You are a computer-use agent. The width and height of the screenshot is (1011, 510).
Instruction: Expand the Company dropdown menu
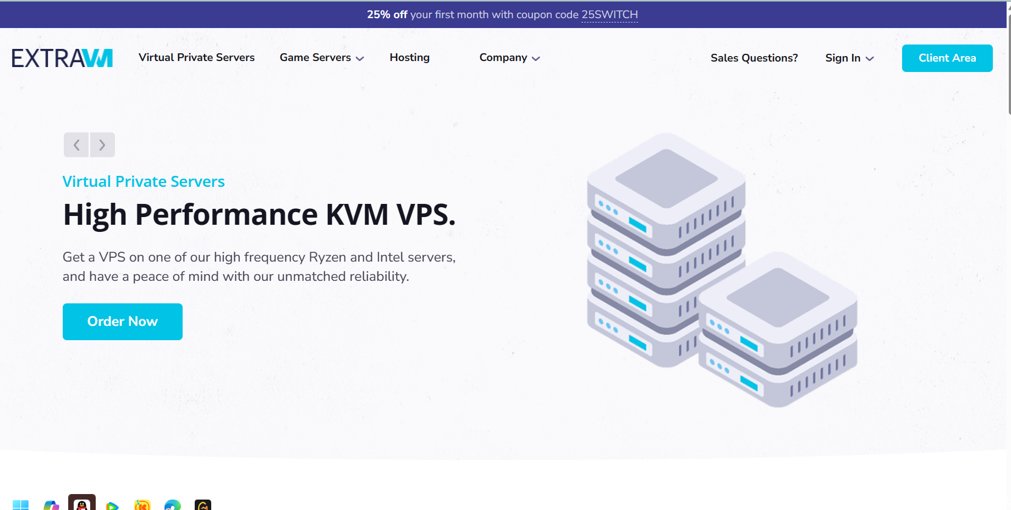click(509, 58)
